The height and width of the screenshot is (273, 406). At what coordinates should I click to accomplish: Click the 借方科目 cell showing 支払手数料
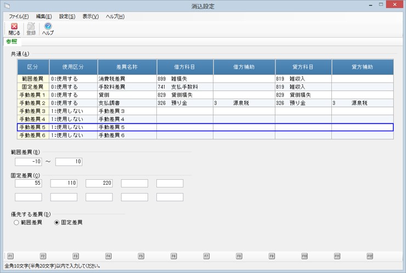184,87
